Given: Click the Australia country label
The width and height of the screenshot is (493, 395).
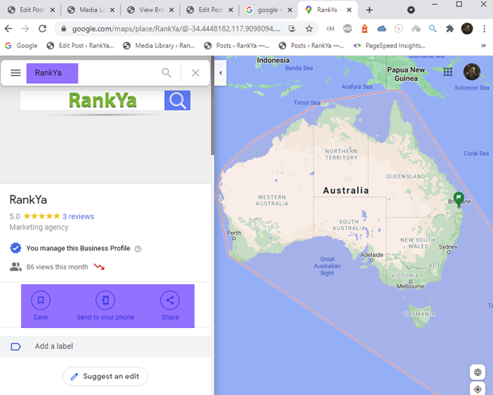Looking at the screenshot, I should 346,191.
